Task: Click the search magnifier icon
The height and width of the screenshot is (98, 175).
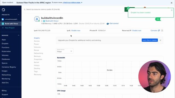Action: coord(25,10)
